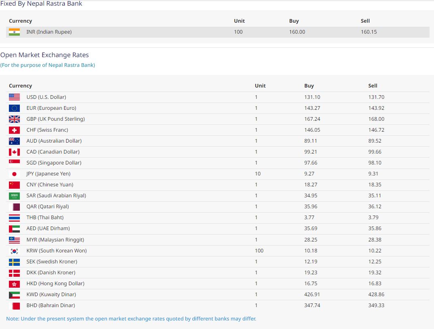The height and width of the screenshot is (329, 434).
Task: Select 'AUD (Australian Dollar)' currency name
Action: point(54,141)
